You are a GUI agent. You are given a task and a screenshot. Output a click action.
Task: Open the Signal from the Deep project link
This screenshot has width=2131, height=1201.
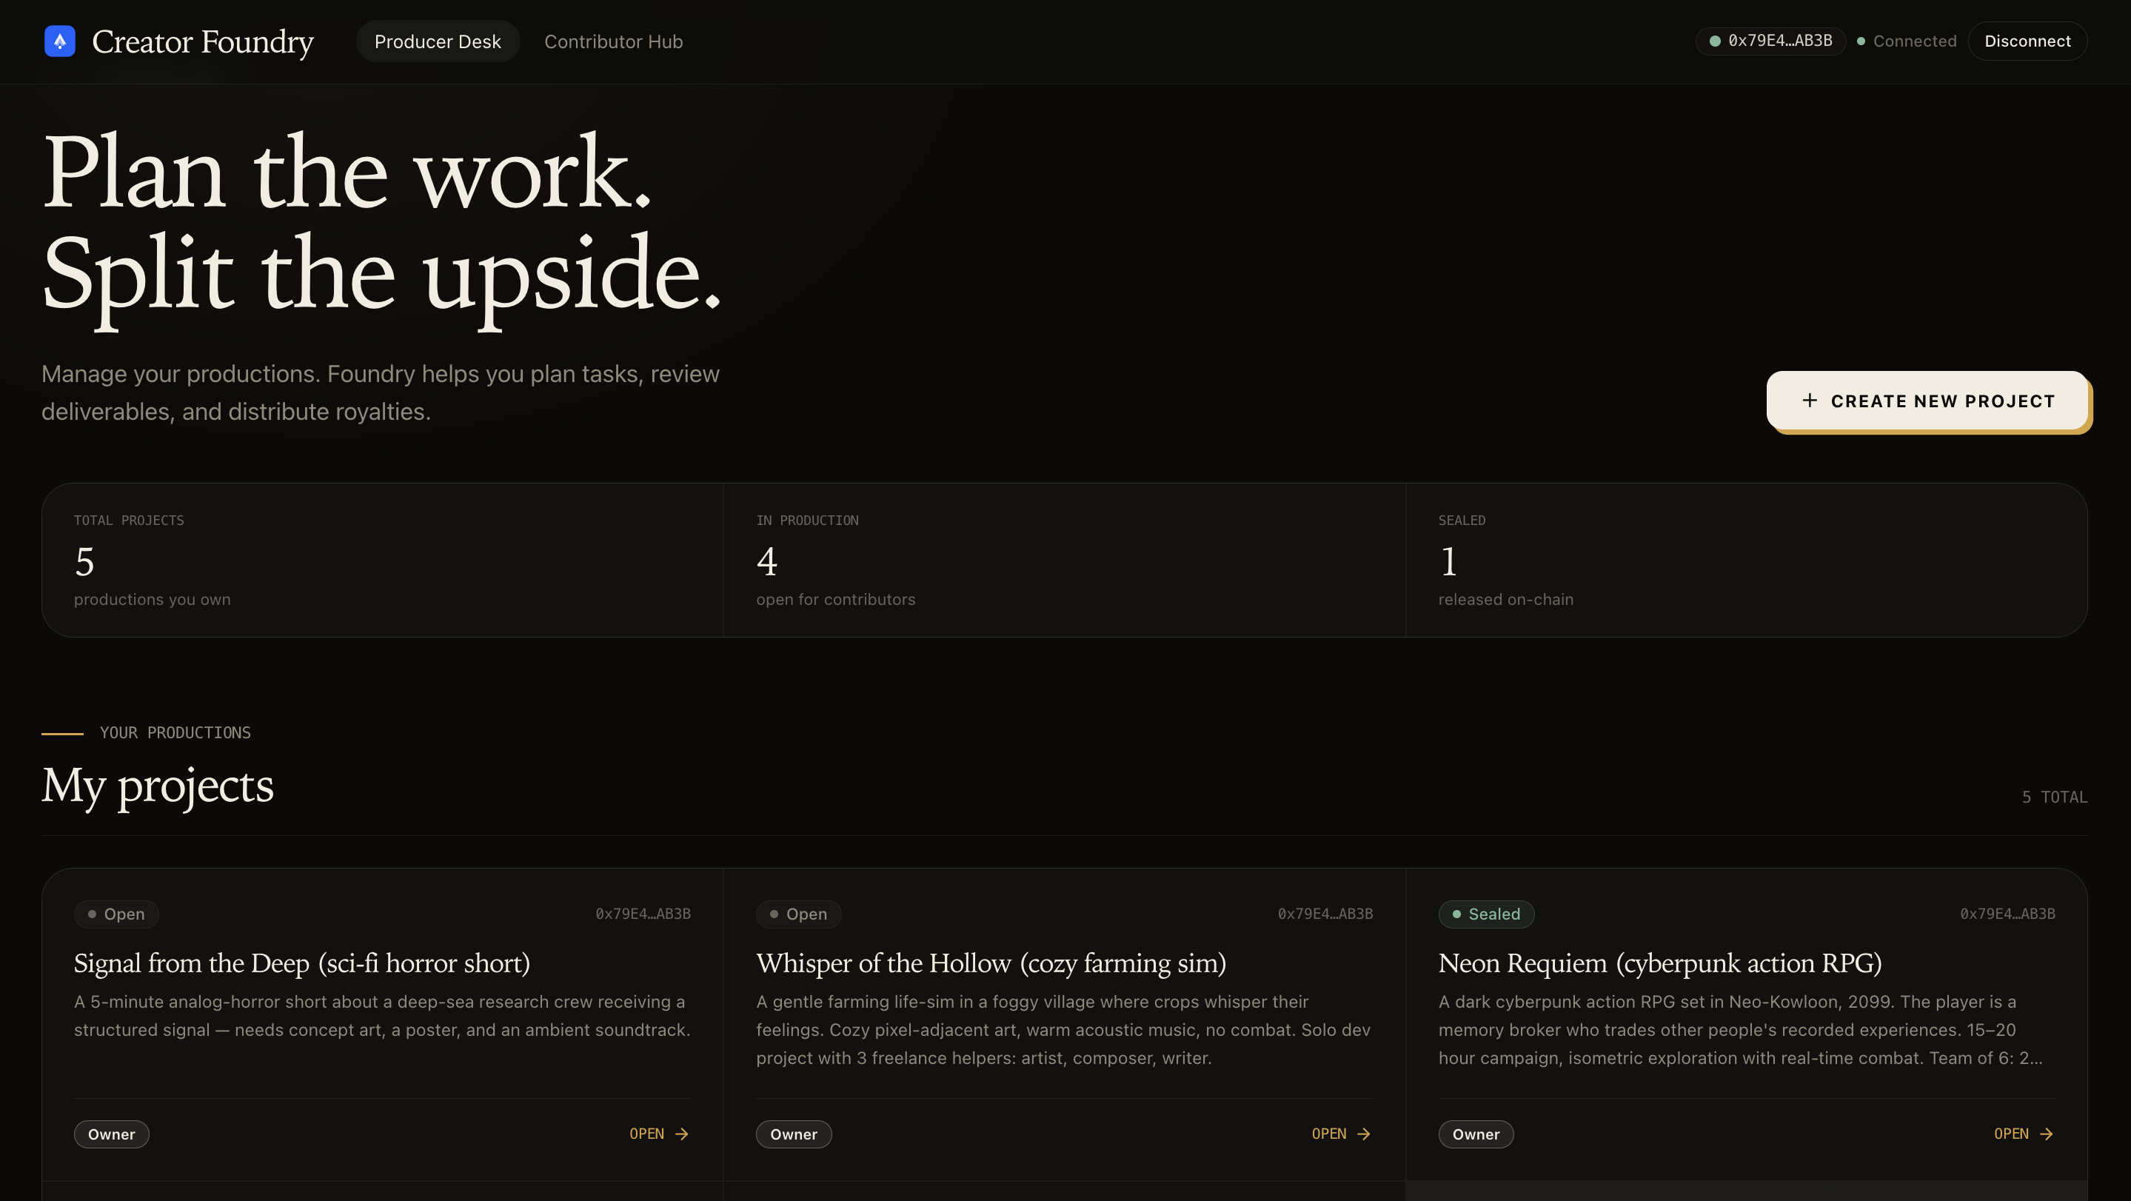659,1134
